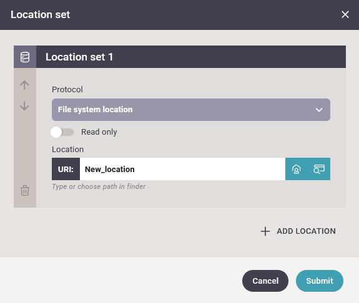The width and height of the screenshot is (359, 303).
Task: Click the ADD LOCATION text link
Action: coord(306,231)
